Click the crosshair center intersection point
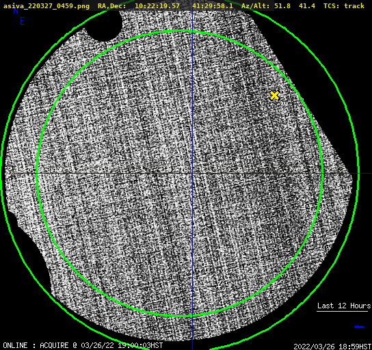 point(192,174)
